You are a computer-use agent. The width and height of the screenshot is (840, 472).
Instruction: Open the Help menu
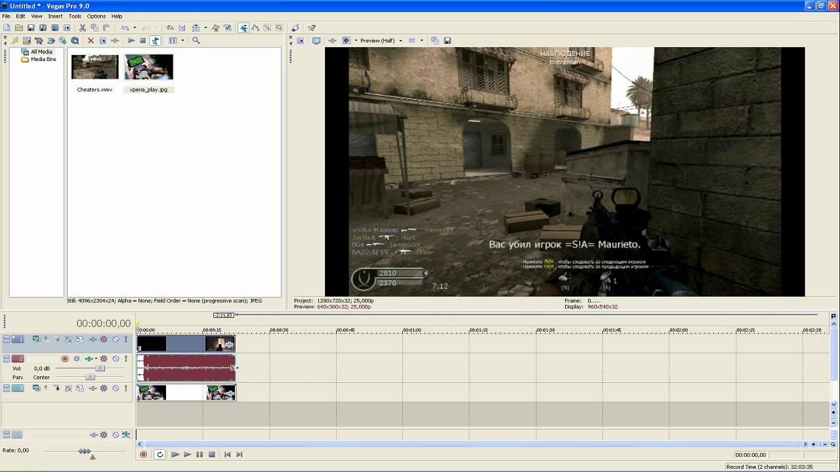(117, 16)
